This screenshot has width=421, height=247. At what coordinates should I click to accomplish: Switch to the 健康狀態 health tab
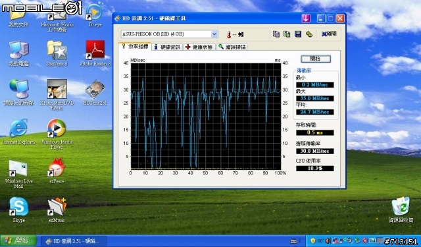pyautogui.click(x=199, y=47)
